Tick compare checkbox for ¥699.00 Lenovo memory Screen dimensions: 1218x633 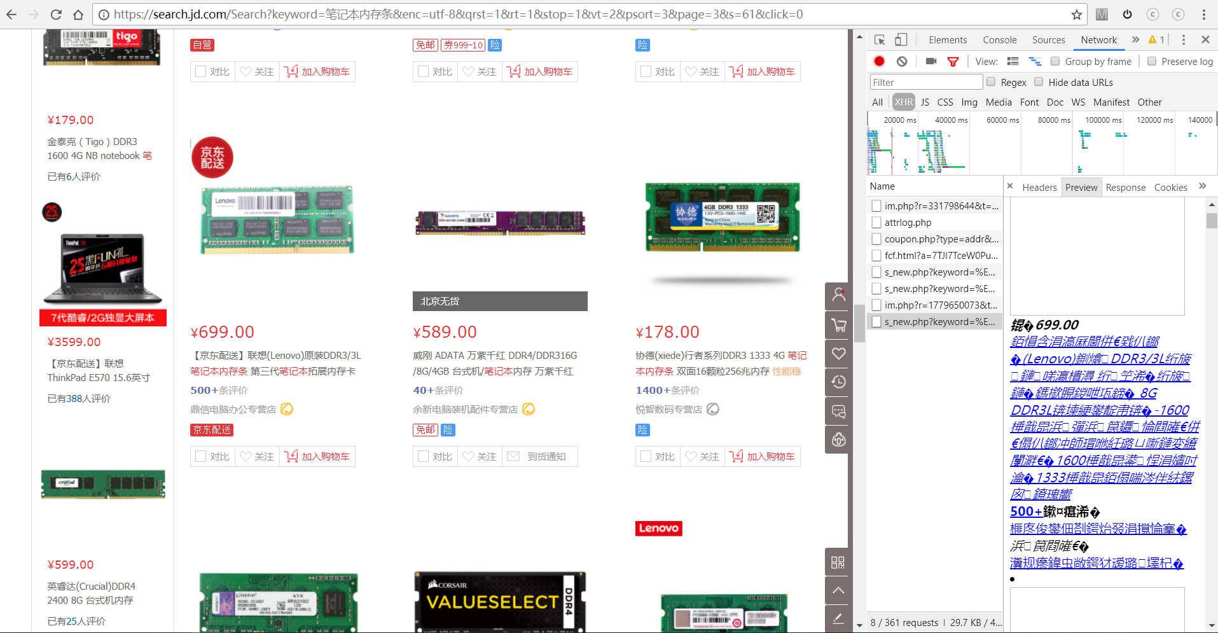tap(200, 456)
